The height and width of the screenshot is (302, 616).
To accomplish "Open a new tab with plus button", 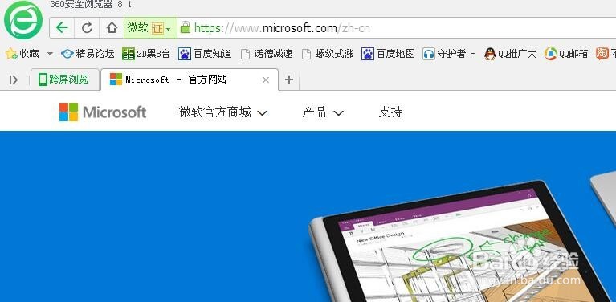I will click(289, 80).
